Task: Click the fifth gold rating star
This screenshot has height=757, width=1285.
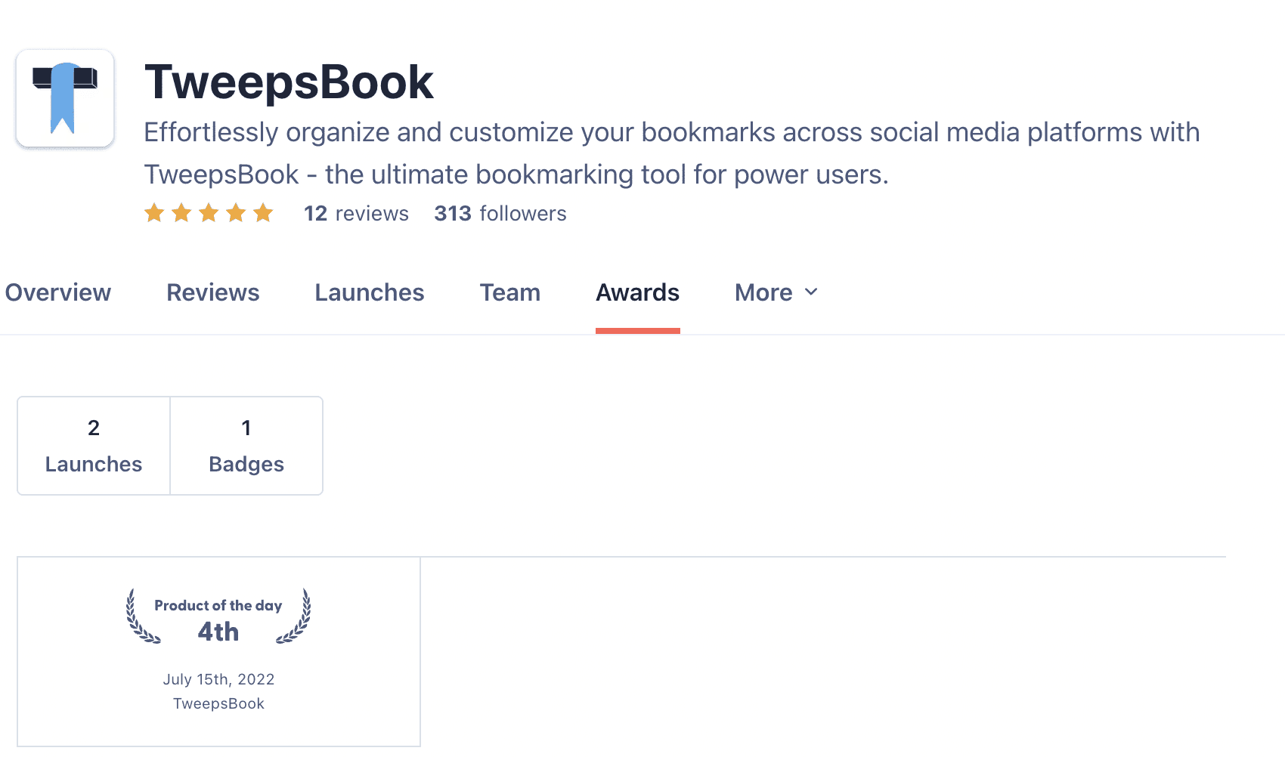Action: (x=263, y=213)
